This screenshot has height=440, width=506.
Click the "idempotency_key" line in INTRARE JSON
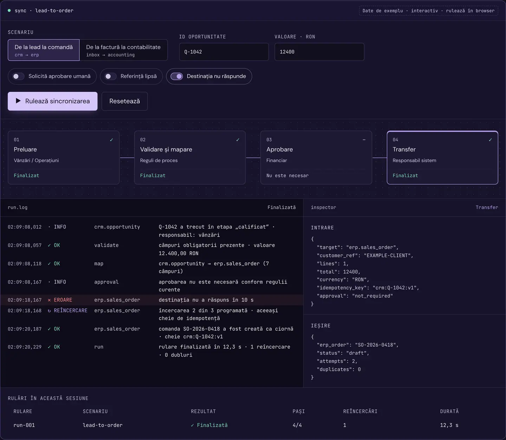click(368, 288)
